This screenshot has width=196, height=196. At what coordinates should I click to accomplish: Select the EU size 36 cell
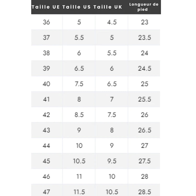click(46, 22)
